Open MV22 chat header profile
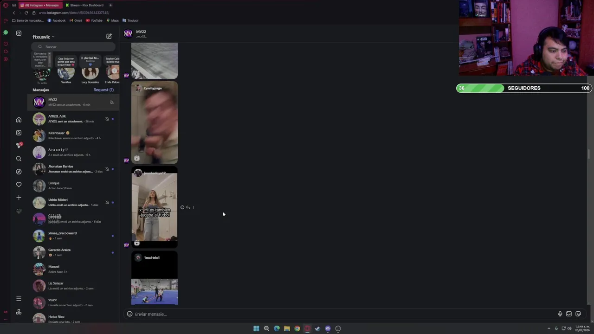This screenshot has width=594, height=334. [135, 33]
